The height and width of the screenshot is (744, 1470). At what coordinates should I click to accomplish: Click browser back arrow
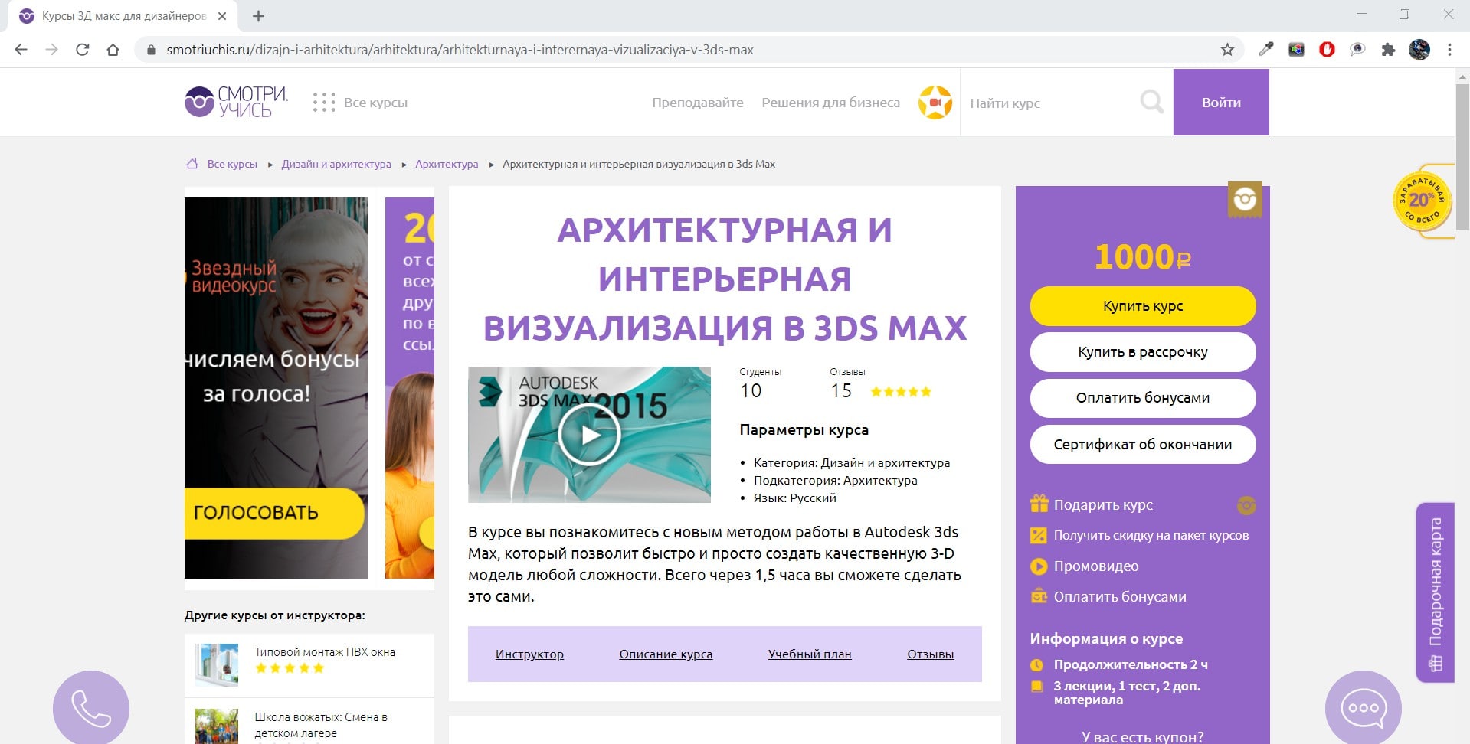[x=21, y=50]
